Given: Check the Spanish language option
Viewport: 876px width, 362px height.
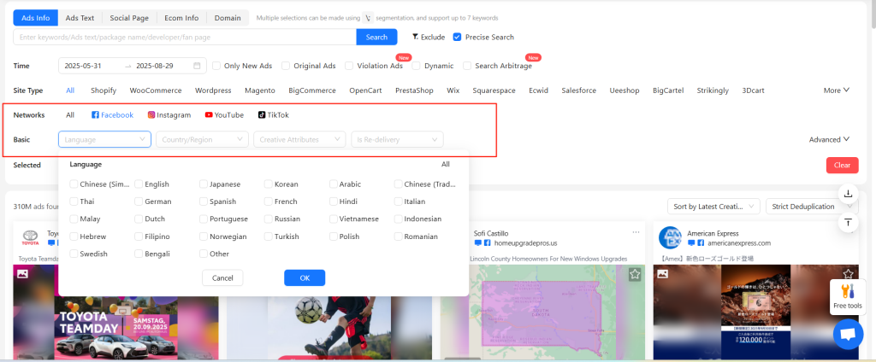Looking at the screenshot, I should pyautogui.click(x=204, y=201).
